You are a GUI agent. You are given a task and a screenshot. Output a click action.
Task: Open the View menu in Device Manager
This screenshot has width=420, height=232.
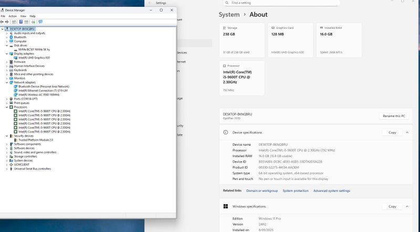coord(23,16)
